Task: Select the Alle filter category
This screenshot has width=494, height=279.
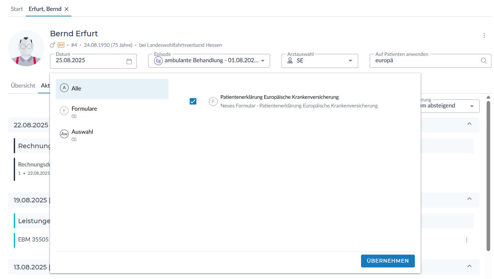Action: coord(112,89)
